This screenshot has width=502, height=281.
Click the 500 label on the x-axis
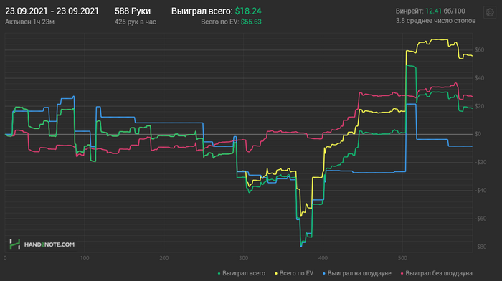click(x=402, y=258)
